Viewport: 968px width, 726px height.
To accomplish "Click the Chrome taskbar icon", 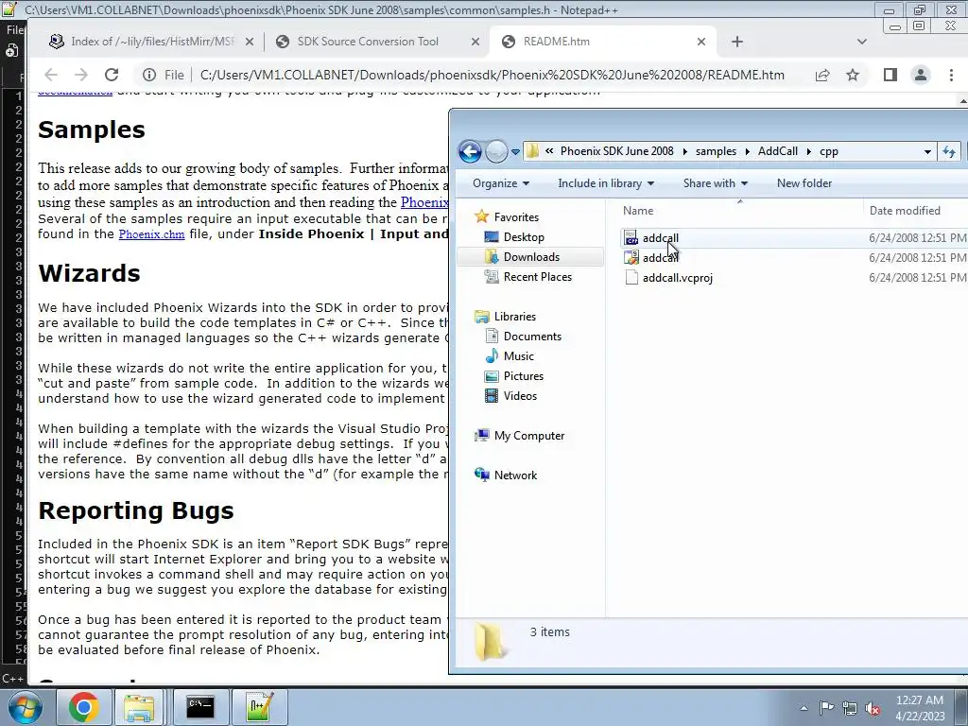I will pos(83,707).
